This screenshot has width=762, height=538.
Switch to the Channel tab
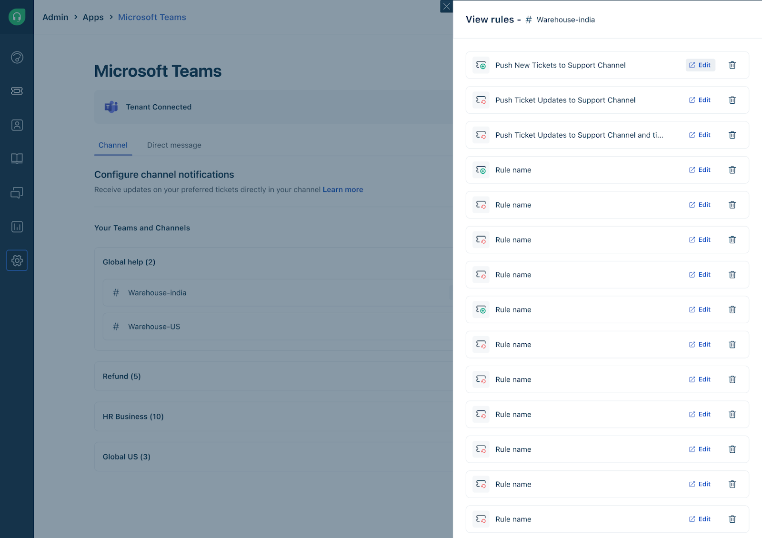(x=113, y=145)
